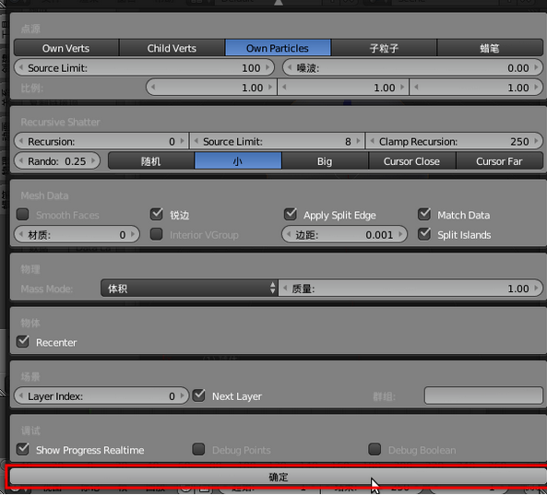Click the 群组 group input field
Viewport: 547px width, 495px height.
(483, 396)
